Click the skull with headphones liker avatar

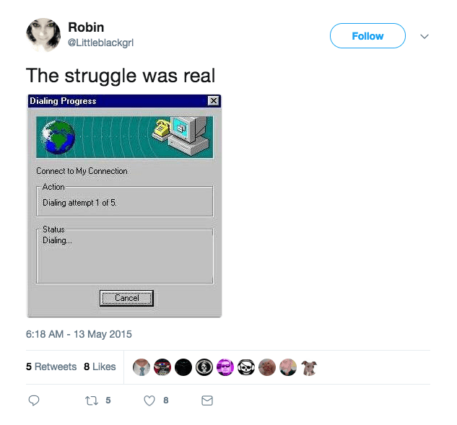[x=246, y=367]
